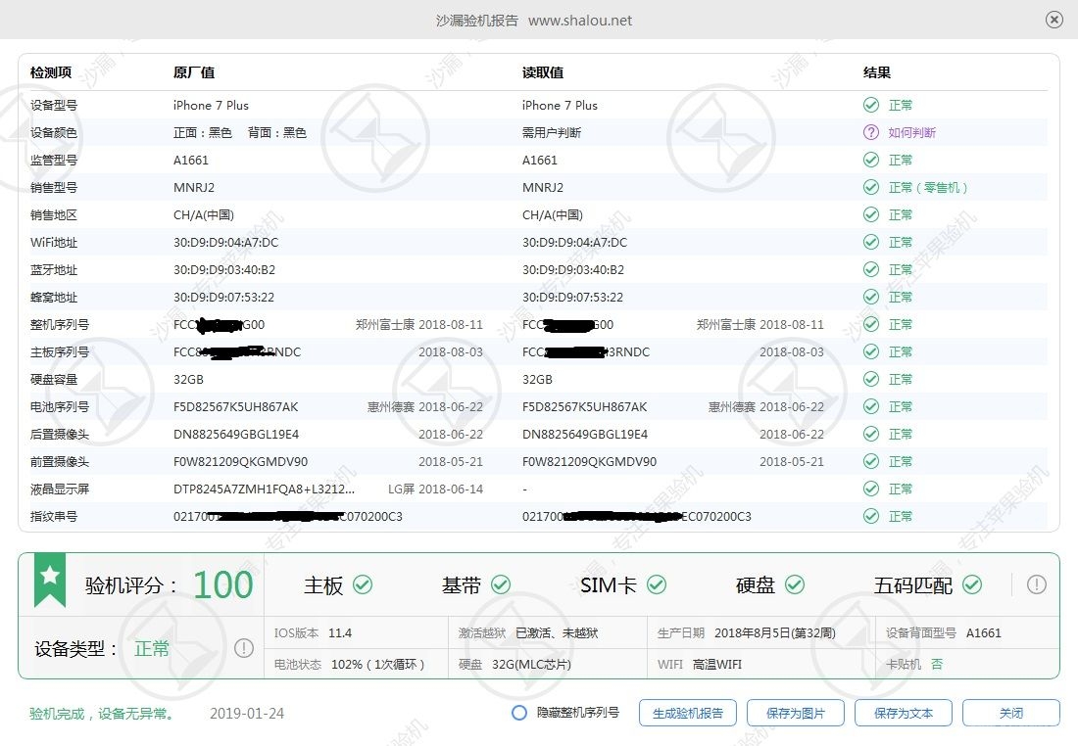Select factory sales model MNRJ2
Image resolution: width=1078 pixels, height=746 pixels.
194,188
